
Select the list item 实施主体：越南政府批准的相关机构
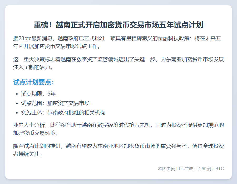pyautogui.click(x=63, y=113)
